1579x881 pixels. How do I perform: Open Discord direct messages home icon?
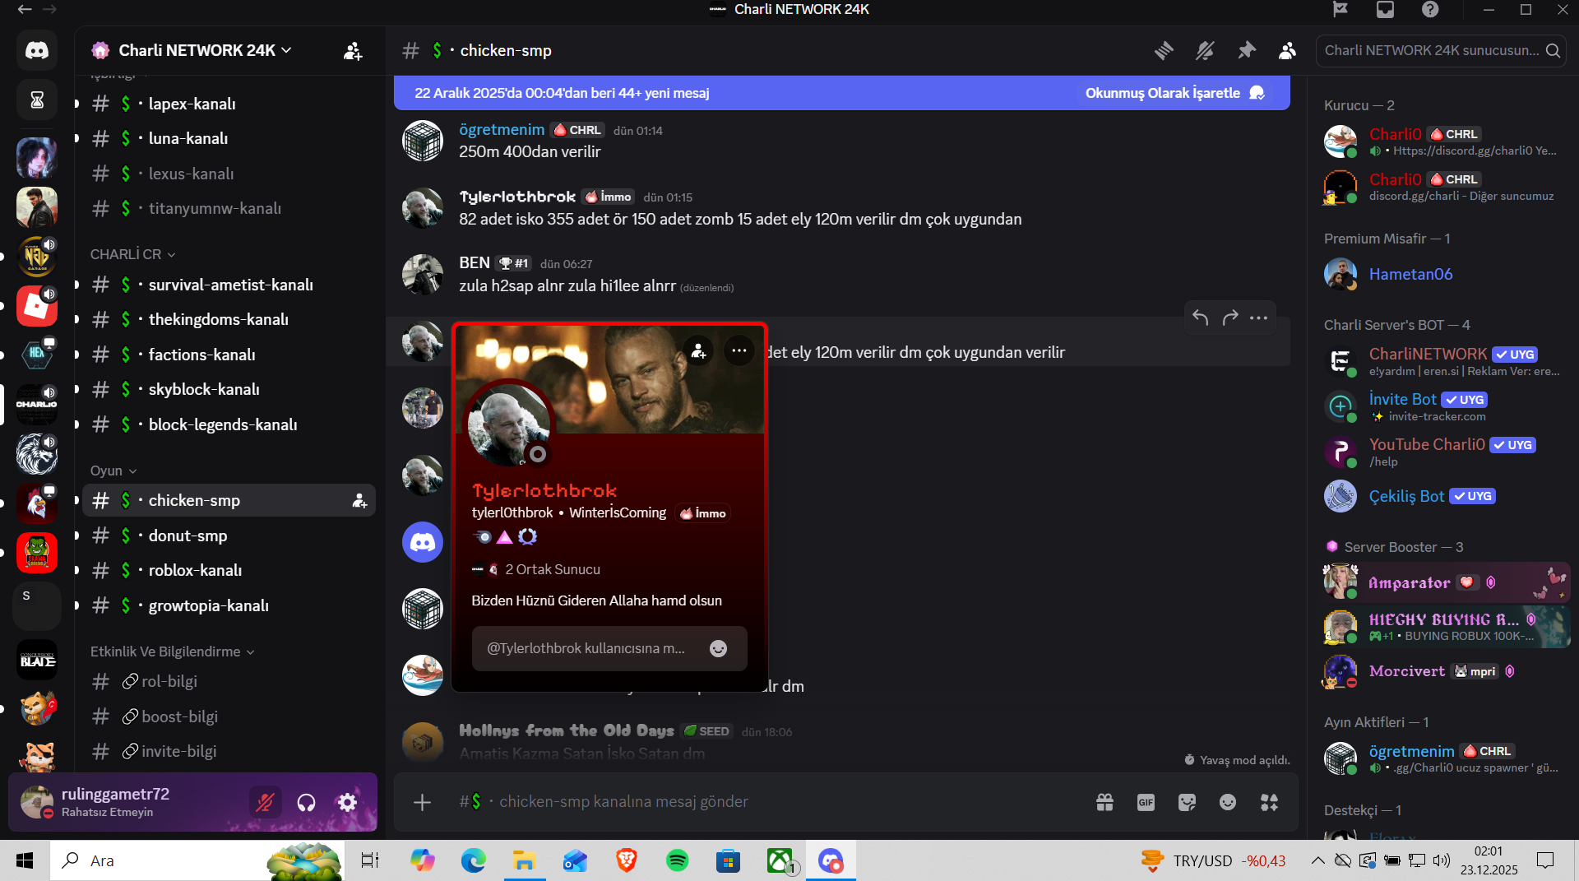point(37,50)
